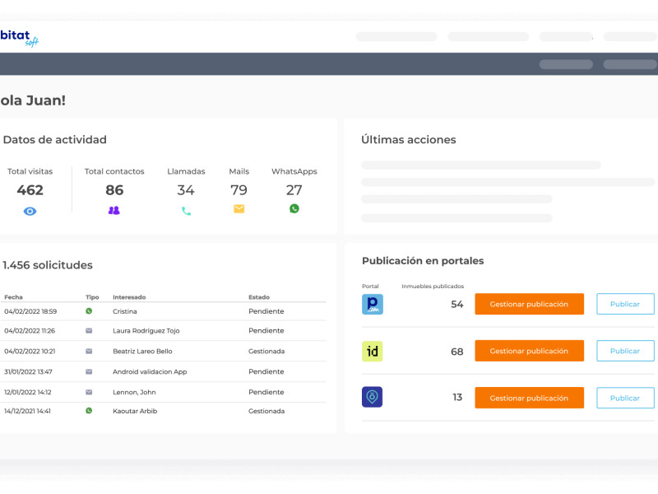The image size is (658, 494).
Task: Click the dark blue location pin portal logo
Action: [x=373, y=398]
